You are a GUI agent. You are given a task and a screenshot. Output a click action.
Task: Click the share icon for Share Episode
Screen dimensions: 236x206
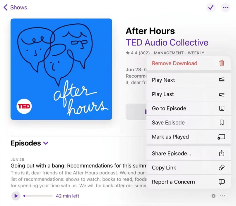[x=222, y=153]
